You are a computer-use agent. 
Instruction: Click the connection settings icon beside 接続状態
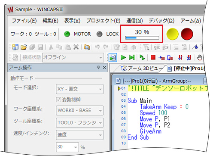coord(15,57)
